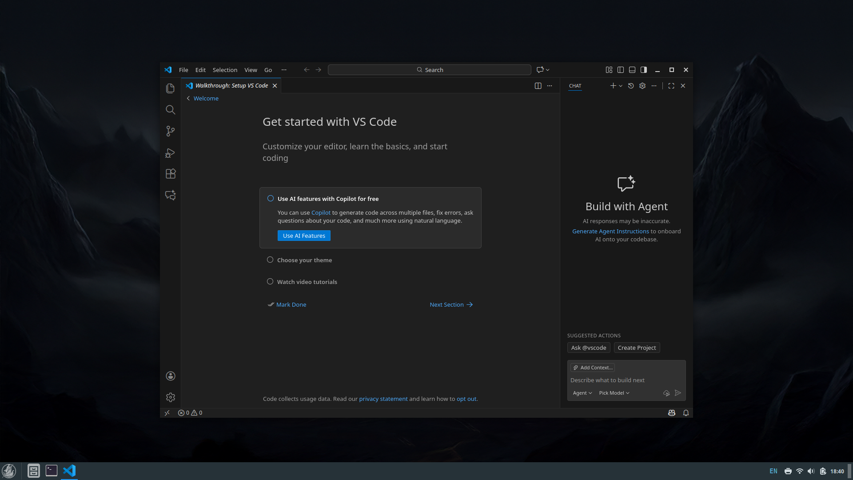Image resolution: width=853 pixels, height=480 pixels.
Task: Select the Search icon in the activity bar
Action: pos(170,110)
